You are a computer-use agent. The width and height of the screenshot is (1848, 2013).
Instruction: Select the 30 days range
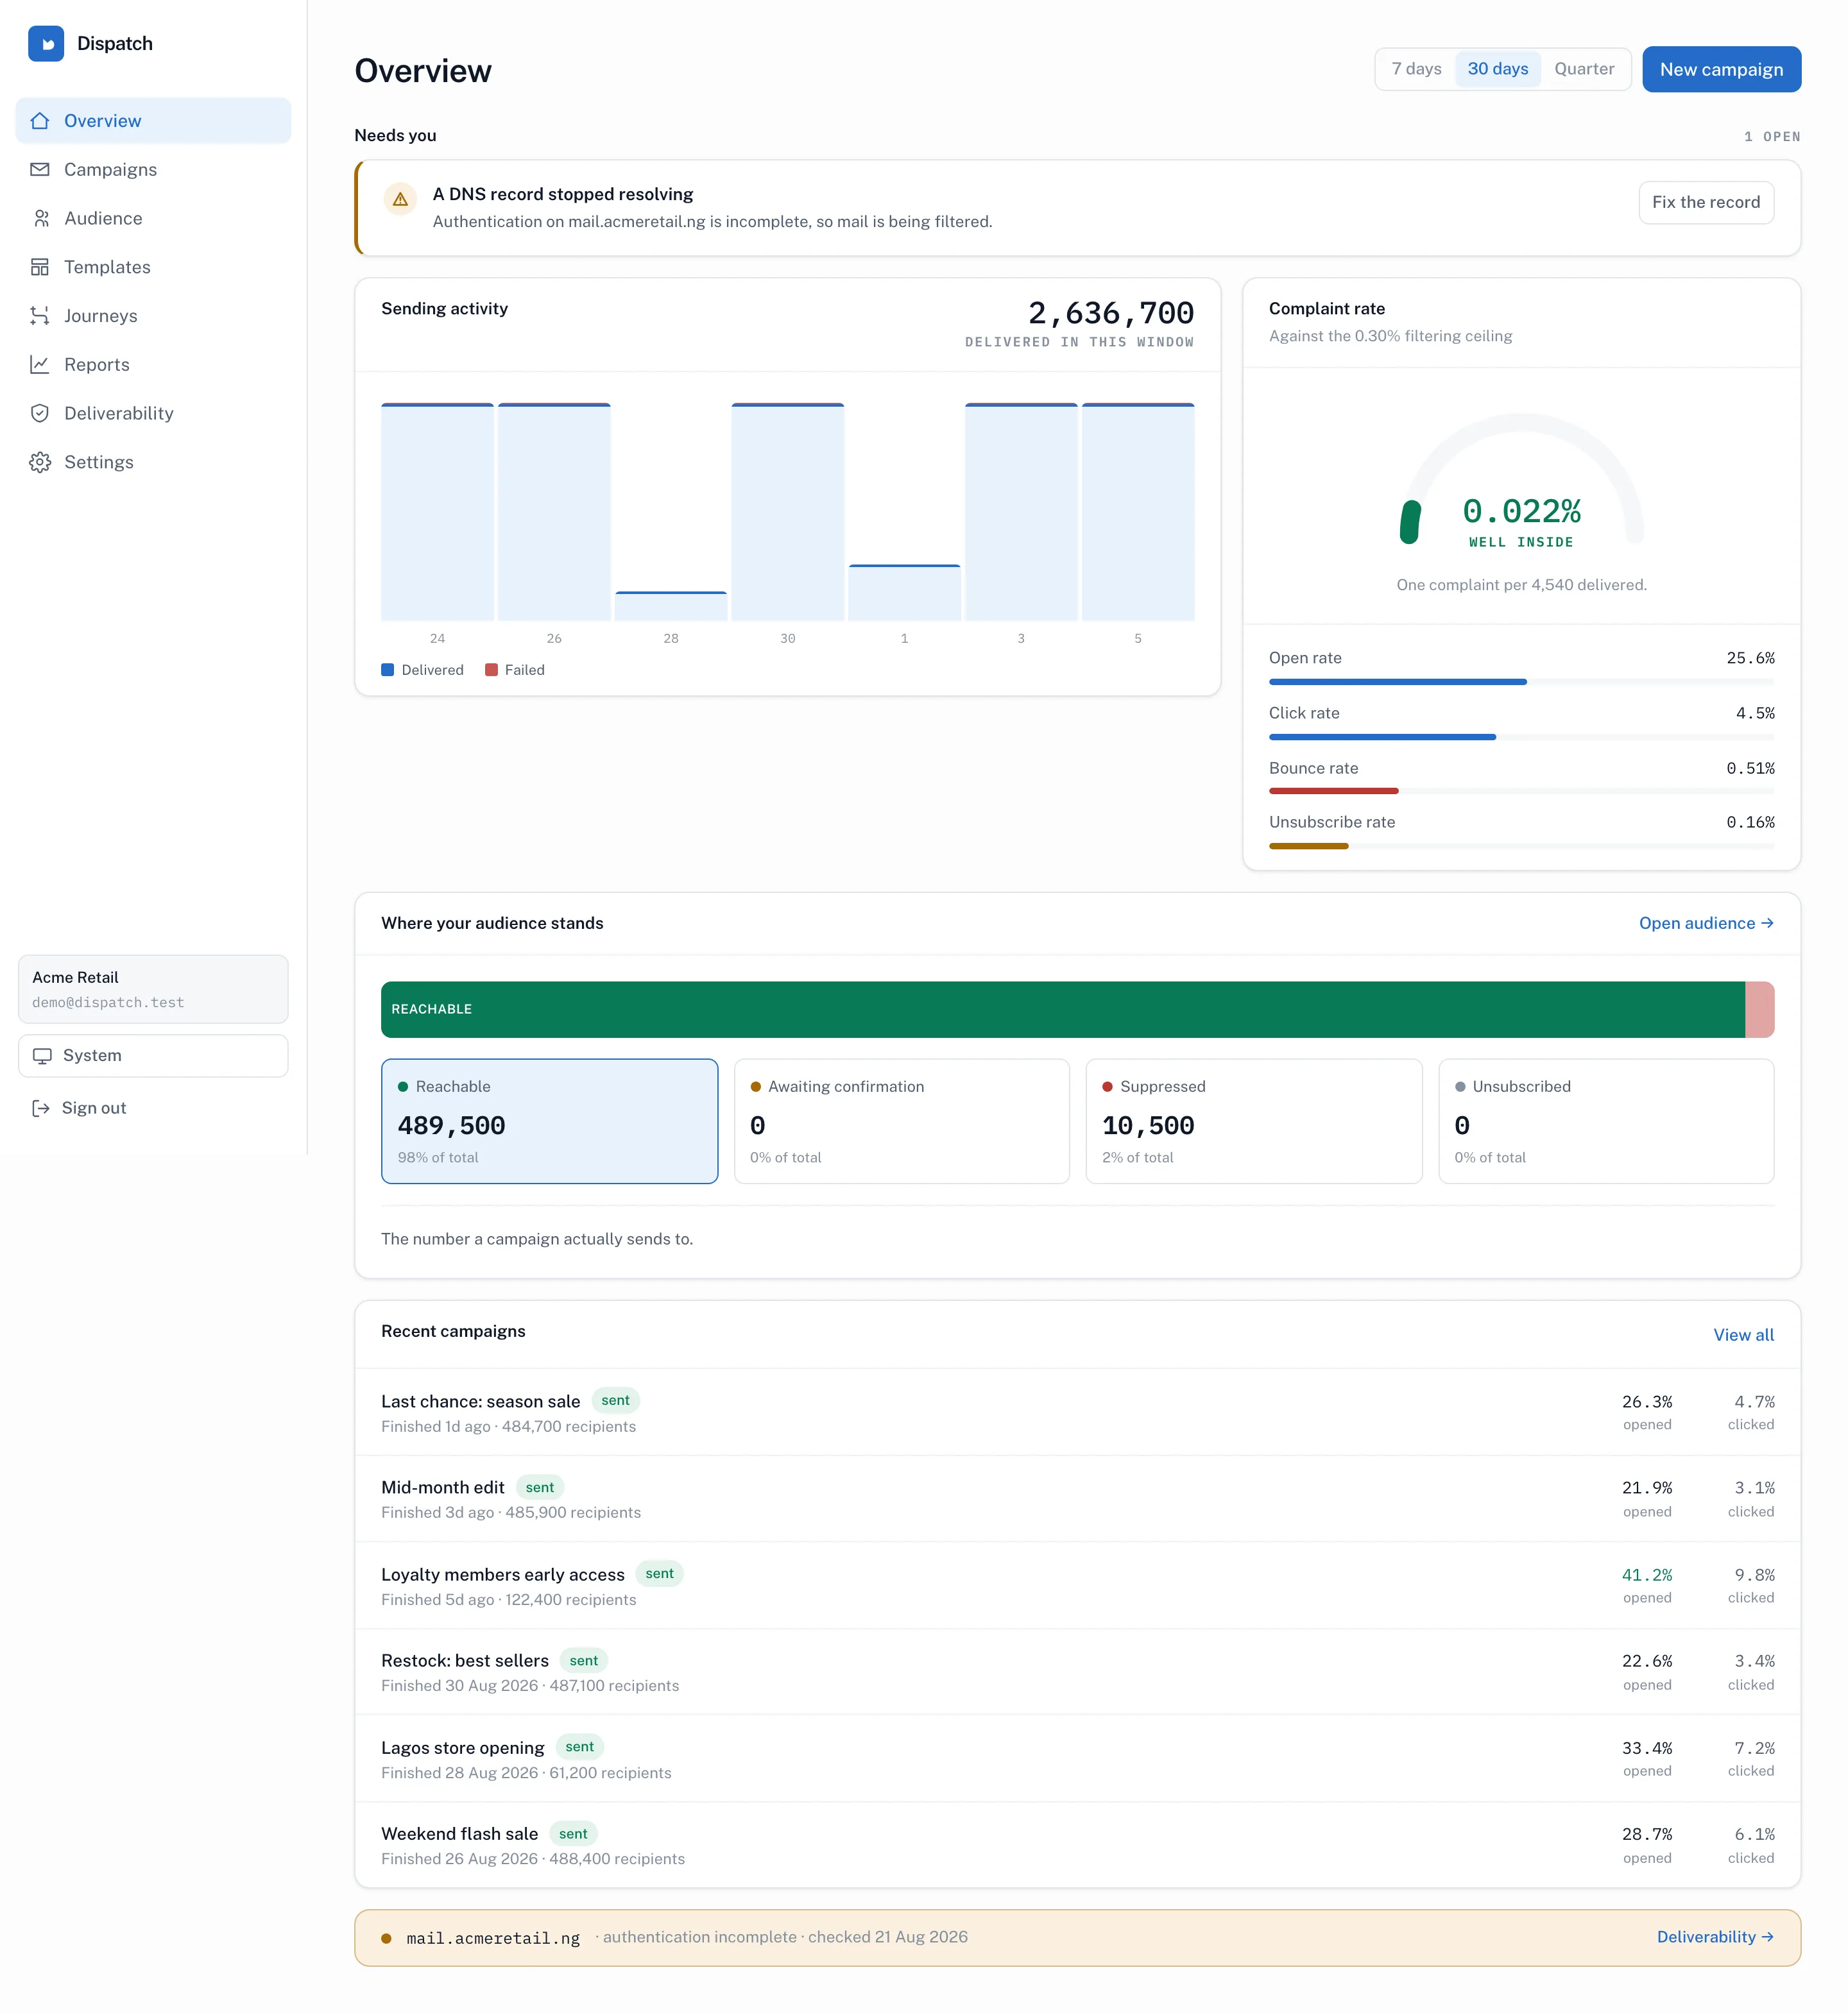pos(1497,69)
